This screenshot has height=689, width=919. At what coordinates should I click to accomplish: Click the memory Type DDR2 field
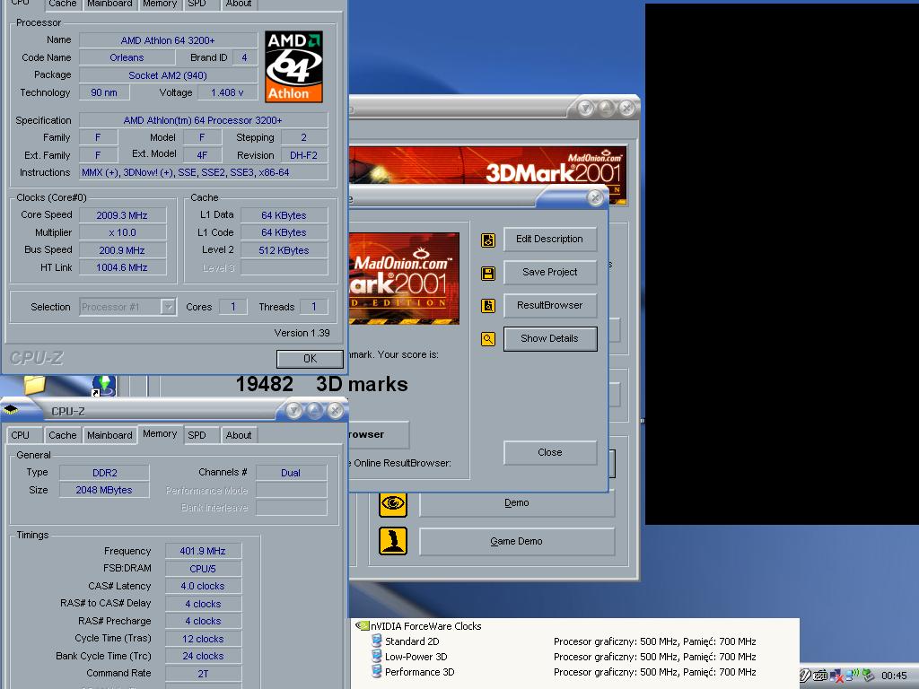click(x=104, y=473)
